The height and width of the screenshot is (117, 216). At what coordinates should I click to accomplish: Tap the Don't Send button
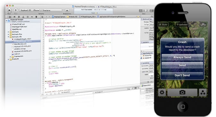click(x=182, y=75)
